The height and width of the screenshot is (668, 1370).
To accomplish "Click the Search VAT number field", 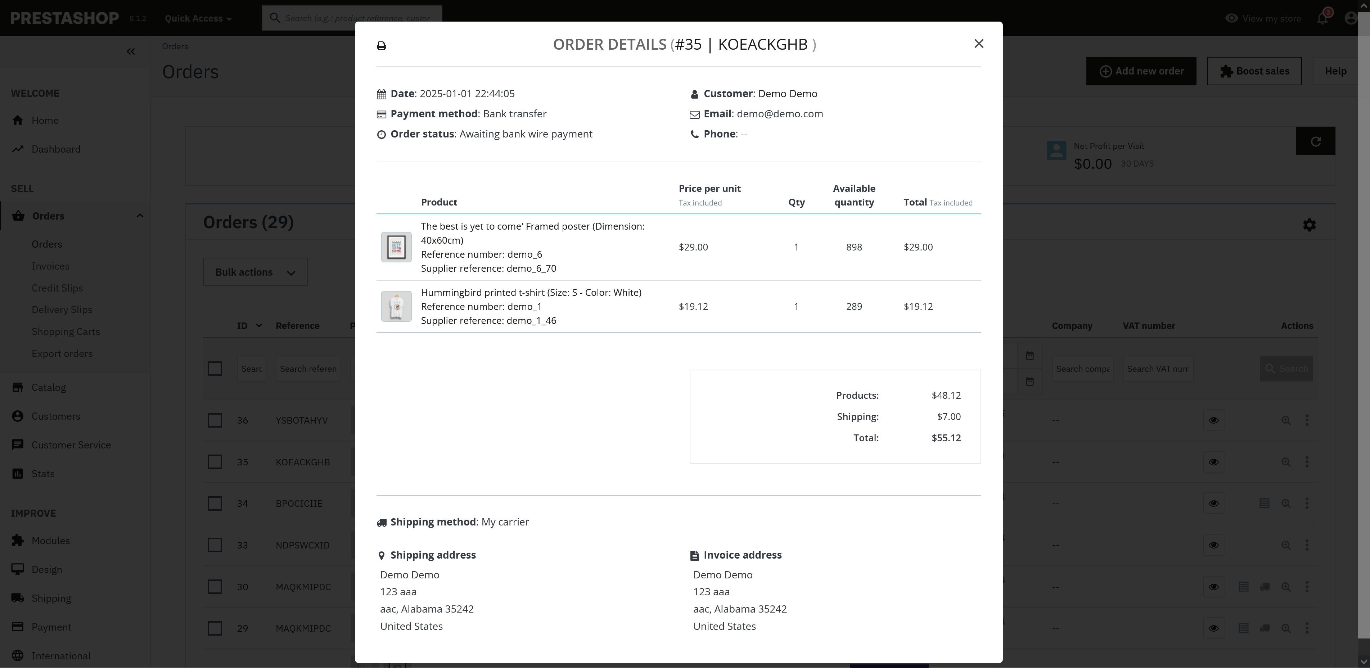I will pos(1158,369).
